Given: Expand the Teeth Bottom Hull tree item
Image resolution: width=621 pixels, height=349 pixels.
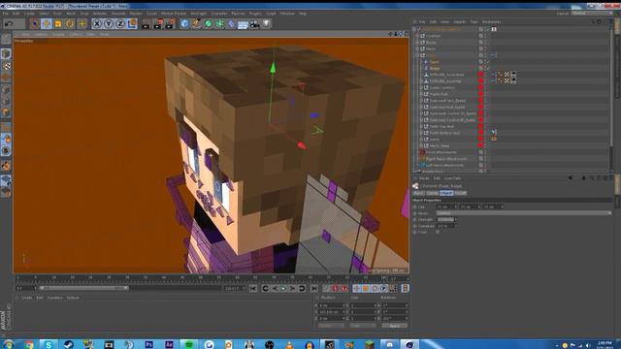Looking at the screenshot, I should pyautogui.click(x=421, y=133).
